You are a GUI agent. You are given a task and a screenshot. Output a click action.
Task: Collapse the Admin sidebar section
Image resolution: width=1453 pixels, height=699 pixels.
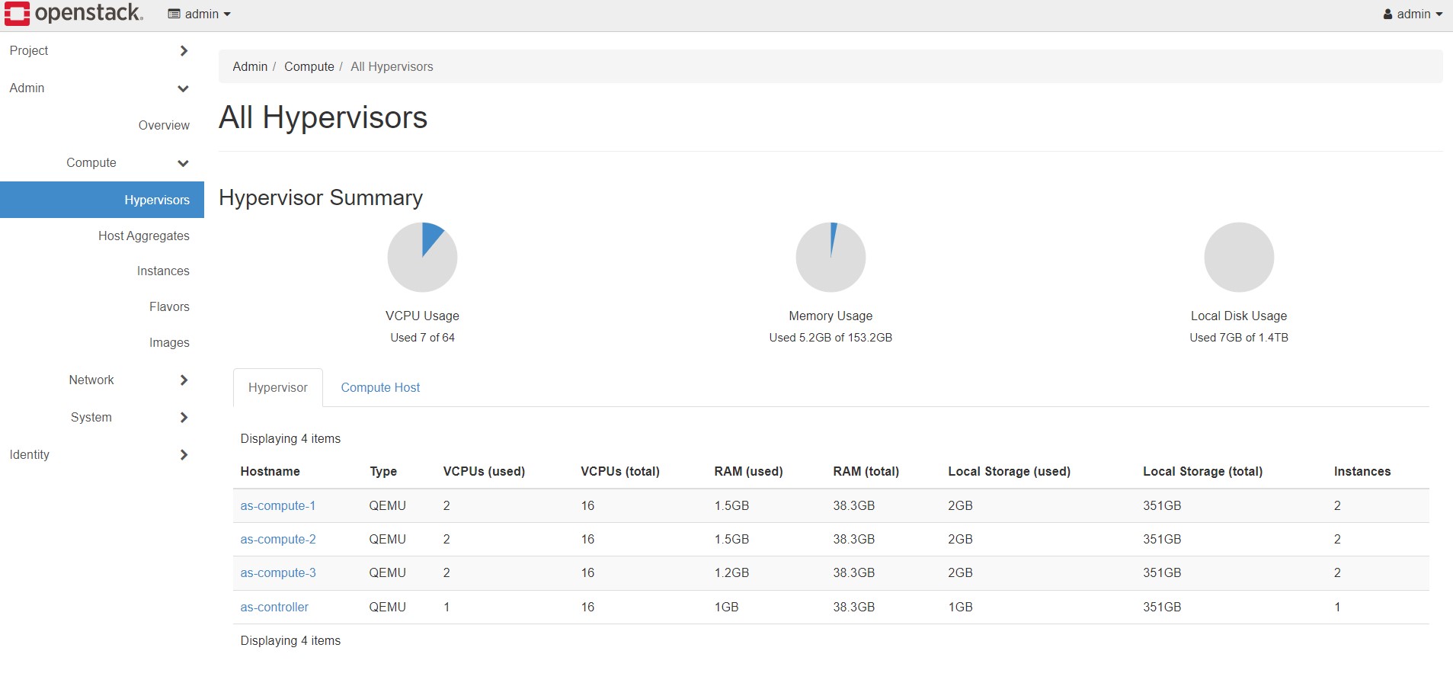[183, 88]
